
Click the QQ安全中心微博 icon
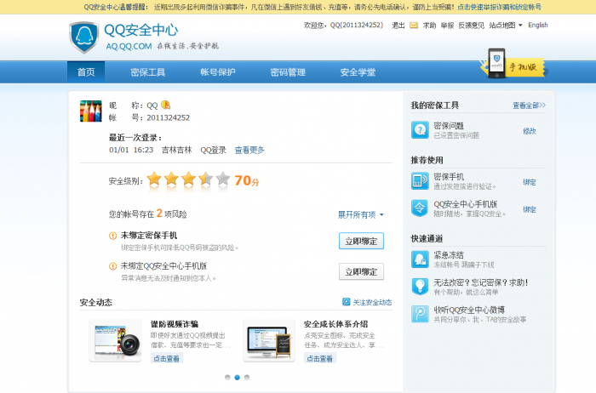[420, 314]
